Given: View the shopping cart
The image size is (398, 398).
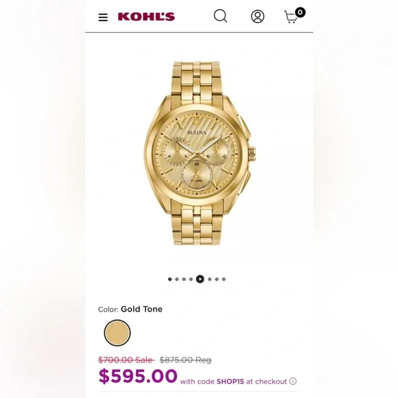Looking at the screenshot, I should point(294,16).
